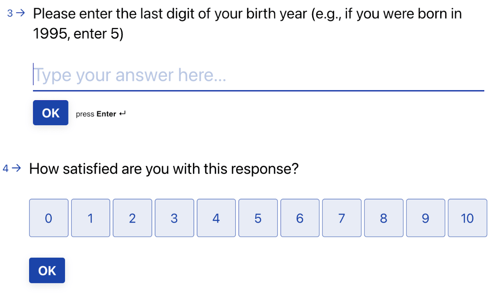The width and height of the screenshot is (500, 294).
Task: Rate satisfaction as 6
Action: (x=300, y=218)
